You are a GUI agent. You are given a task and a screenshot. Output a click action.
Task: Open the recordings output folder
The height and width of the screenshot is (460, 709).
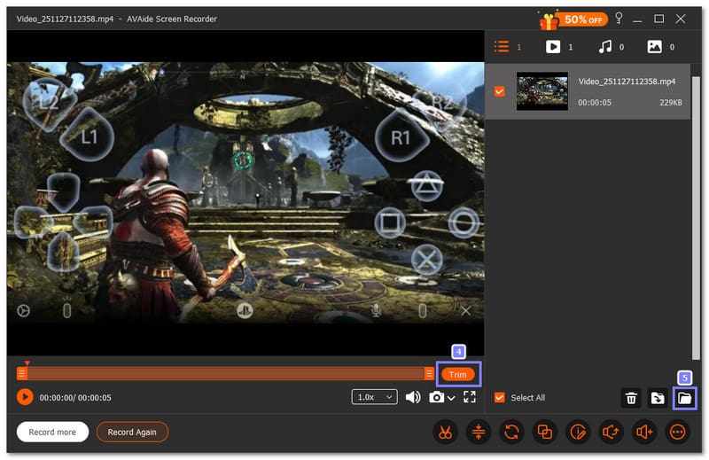(684, 398)
